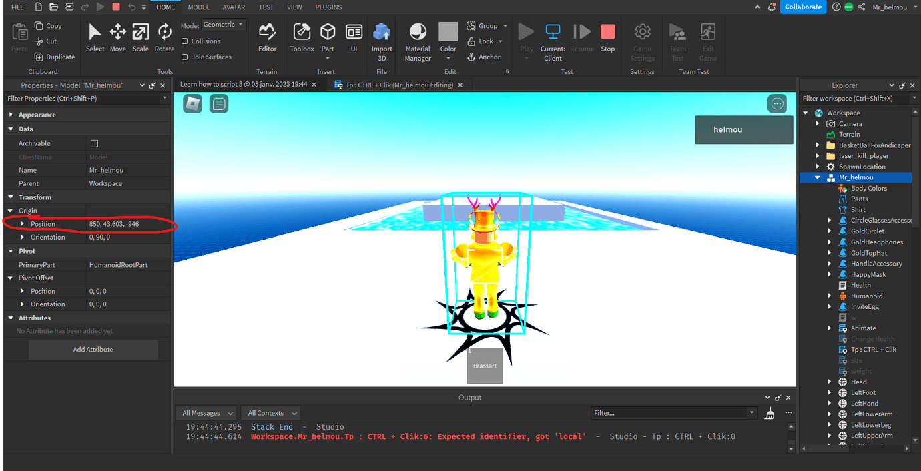Click the help question mark icon
This screenshot has width=921, height=471.
(x=836, y=7)
